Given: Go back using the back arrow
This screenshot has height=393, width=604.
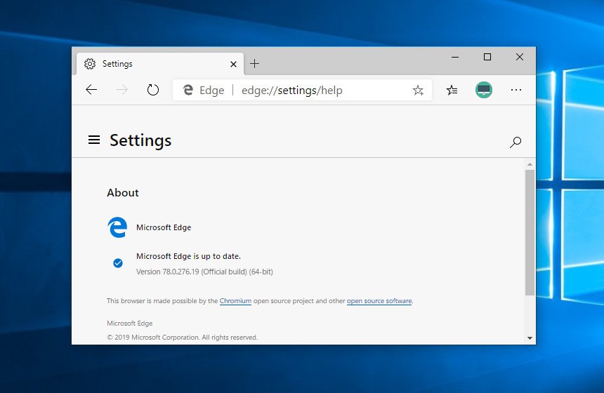Looking at the screenshot, I should (x=91, y=90).
